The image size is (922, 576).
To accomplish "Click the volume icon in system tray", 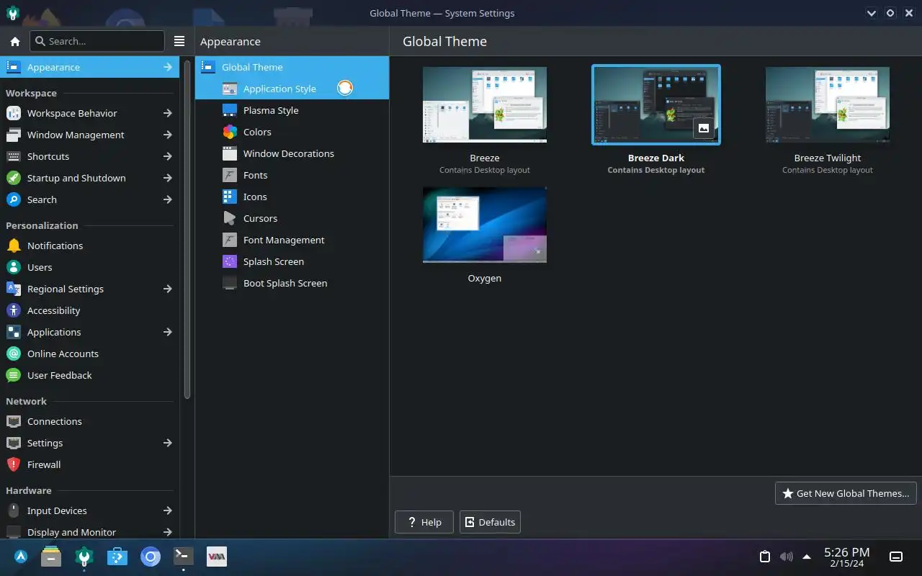I will (786, 557).
